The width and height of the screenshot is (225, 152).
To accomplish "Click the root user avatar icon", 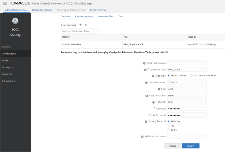I will pos(15,21).
